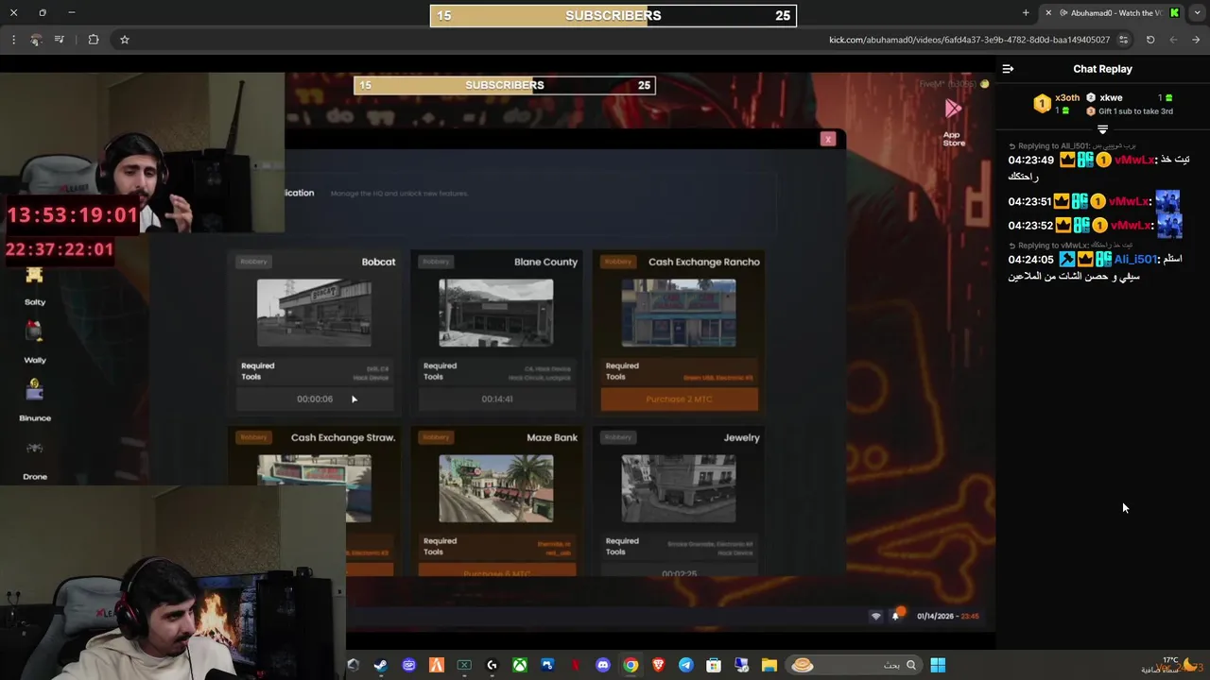Image resolution: width=1210 pixels, height=680 pixels.
Task: Click the Windows taskbar search box
Action: [x=855, y=665]
